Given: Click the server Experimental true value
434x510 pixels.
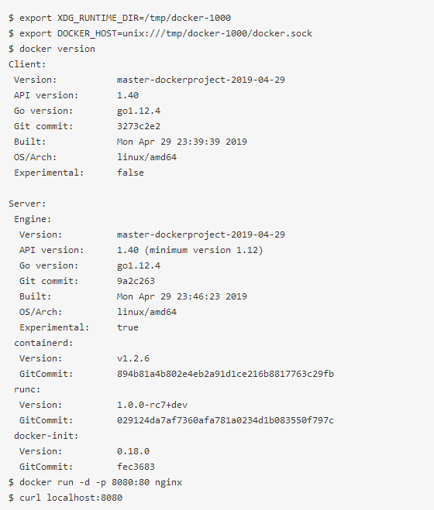Looking at the screenshot, I should (x=128, y=327).
